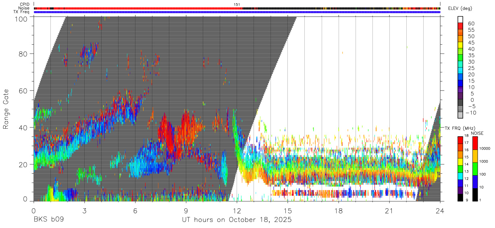Image resolution: width=495 pixels, height=228 pixels.
Task: Click the 80 tick label on the Range Gate axis
Action: point(23,53)
